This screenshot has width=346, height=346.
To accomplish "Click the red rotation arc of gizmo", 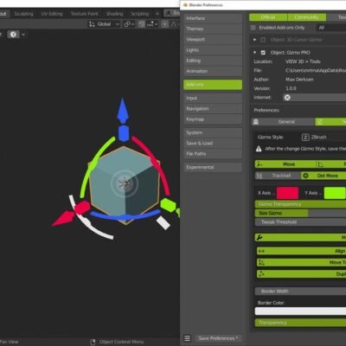I will tap(156, 164).
